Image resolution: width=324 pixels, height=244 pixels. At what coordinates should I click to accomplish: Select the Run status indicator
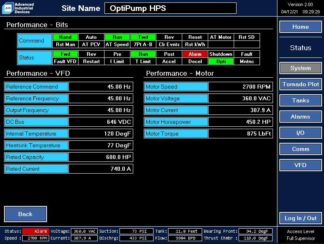143,54
